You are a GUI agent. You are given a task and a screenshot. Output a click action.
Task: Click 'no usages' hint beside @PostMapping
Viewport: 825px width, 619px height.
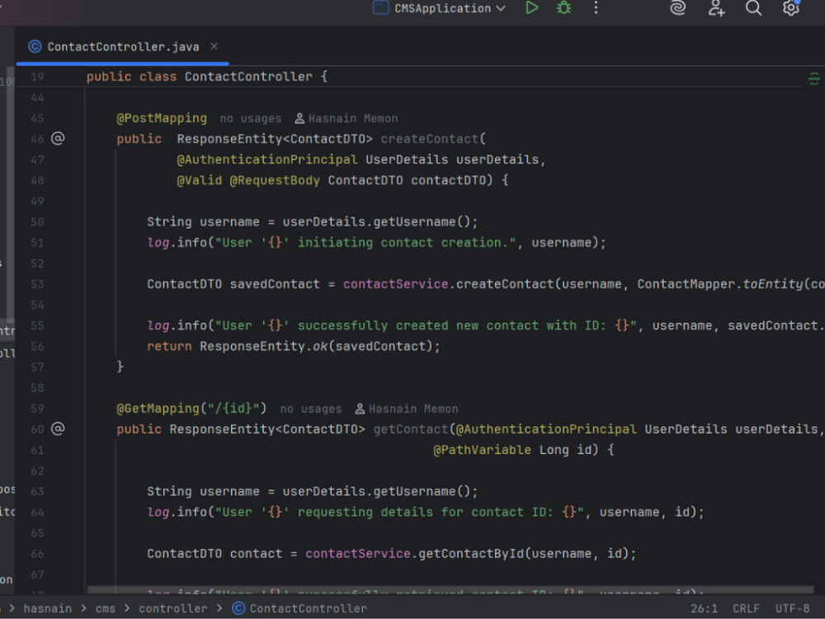[x=251, y=118]
